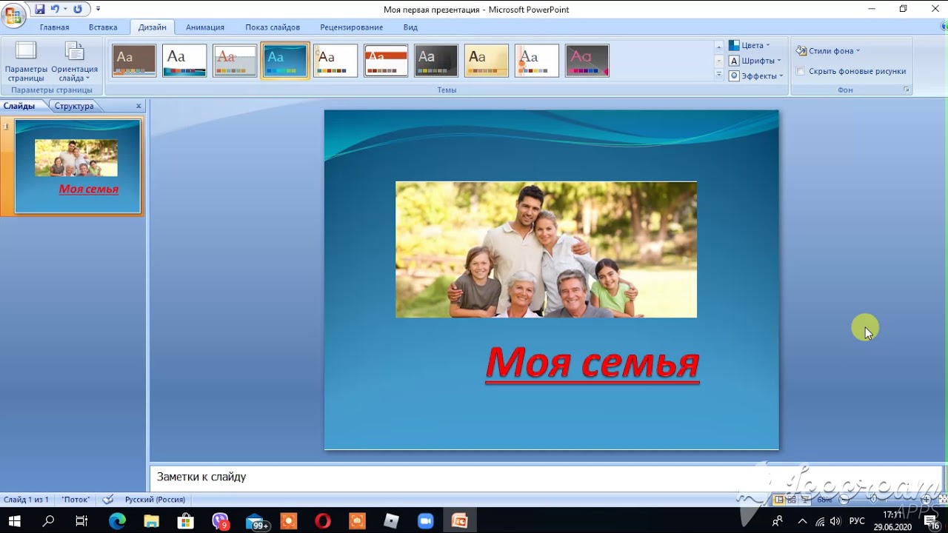Undo the last action

pos(55,10)
